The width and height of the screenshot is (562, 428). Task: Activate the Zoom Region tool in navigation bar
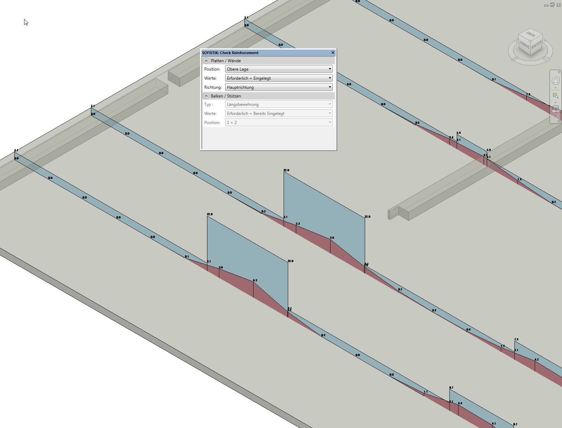(x=555, y=96)
